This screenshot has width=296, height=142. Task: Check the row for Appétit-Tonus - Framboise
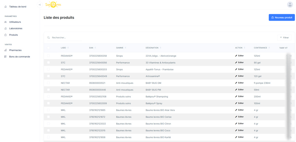coord(48,69)
